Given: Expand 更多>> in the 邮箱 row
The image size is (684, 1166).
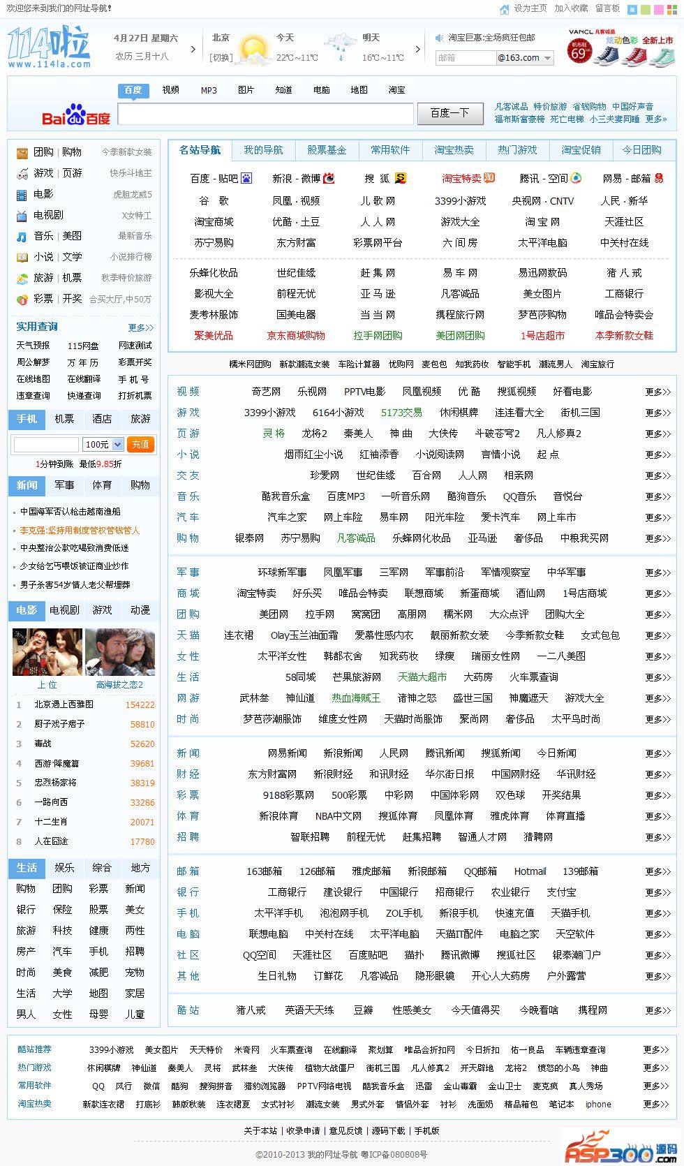Looking at the screenshot, I should point(657,872).
